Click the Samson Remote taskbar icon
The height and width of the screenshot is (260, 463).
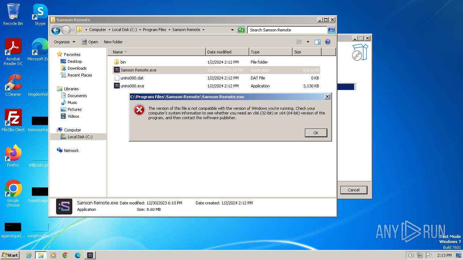click(x=90, y=255)
